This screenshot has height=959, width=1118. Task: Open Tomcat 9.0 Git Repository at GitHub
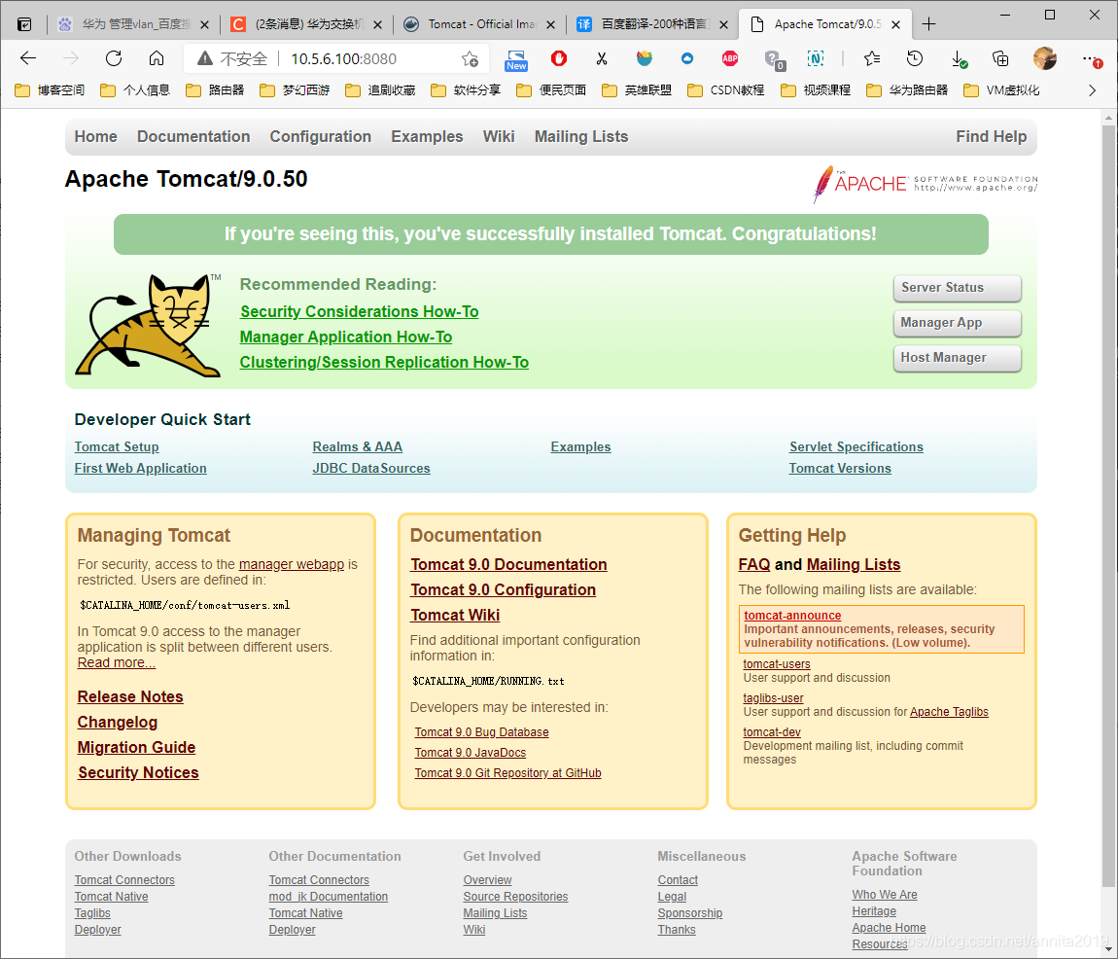(507, 773)
